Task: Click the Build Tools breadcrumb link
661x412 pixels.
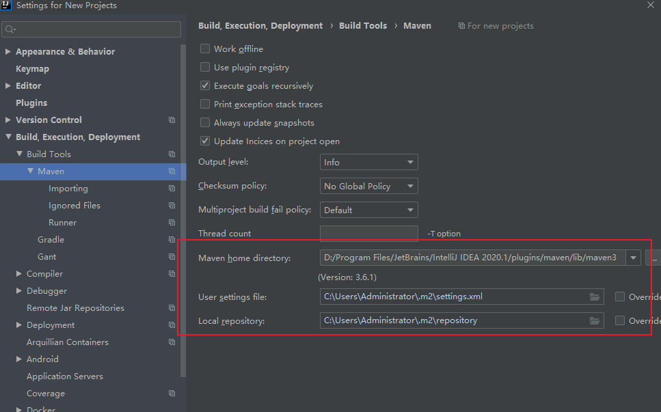Action: tap(363, 26)
